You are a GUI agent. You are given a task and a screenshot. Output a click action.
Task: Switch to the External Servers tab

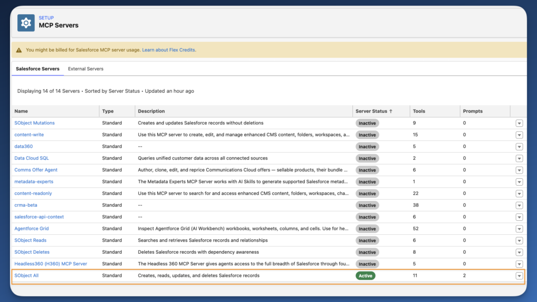(x=85, y=69)
